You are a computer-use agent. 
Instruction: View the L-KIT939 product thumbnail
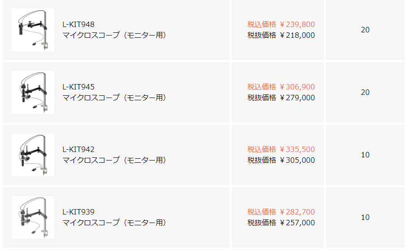(x=33, y=217)
